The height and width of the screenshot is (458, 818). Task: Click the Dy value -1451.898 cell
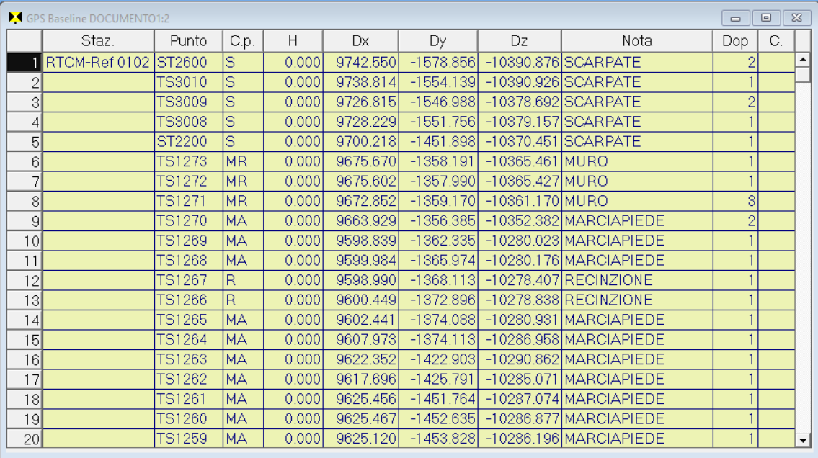tap(438, 142)
